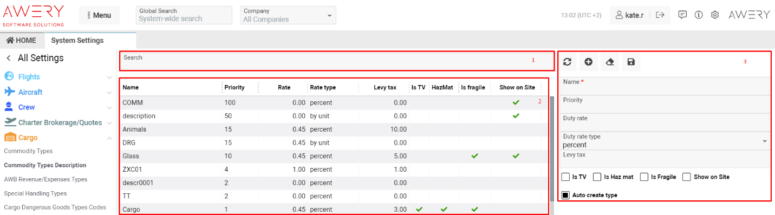Toggle the Auto create type checkbox

(565, 195)
